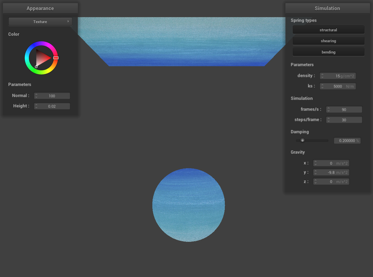Click inside the color saturation triangle
Image resolution: width=373 pixels, height=277 pixels.
coord(42,58)
